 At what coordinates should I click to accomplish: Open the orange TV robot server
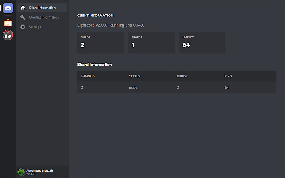click(x=8, y=22)
